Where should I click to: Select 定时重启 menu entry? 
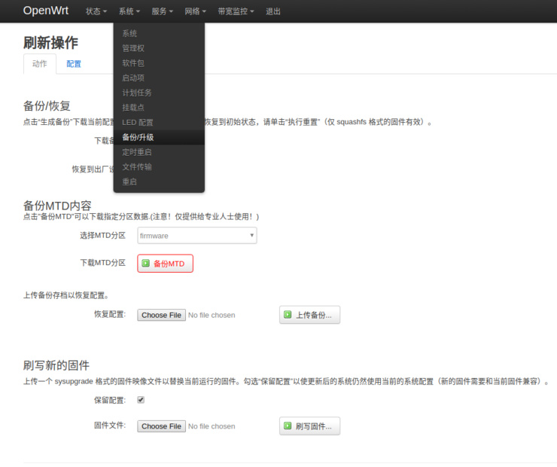click(x=159, y=152)
